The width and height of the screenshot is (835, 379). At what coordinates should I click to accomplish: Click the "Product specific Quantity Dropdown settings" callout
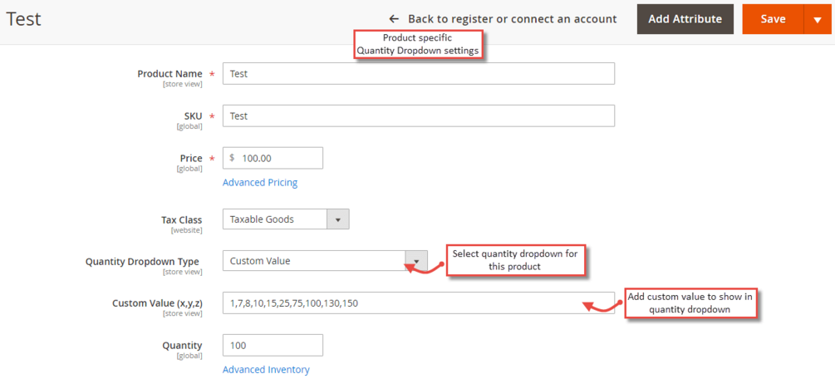coord(417,44)
